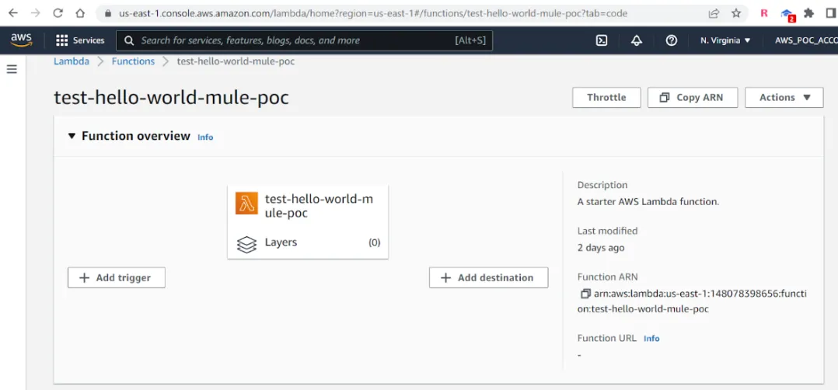Screen dimensions: 838x390
Task: Click the share page icon in address bar
Action: 714,13
